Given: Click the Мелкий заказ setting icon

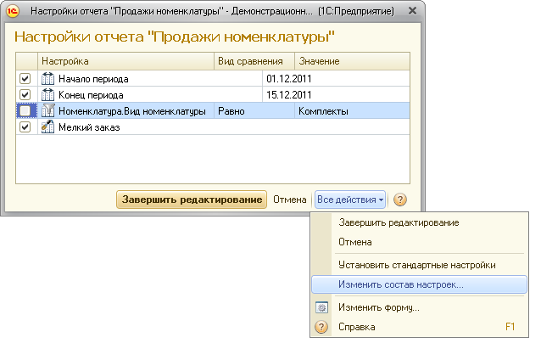Looking at the screenshot, I should [x=48, y=127].
